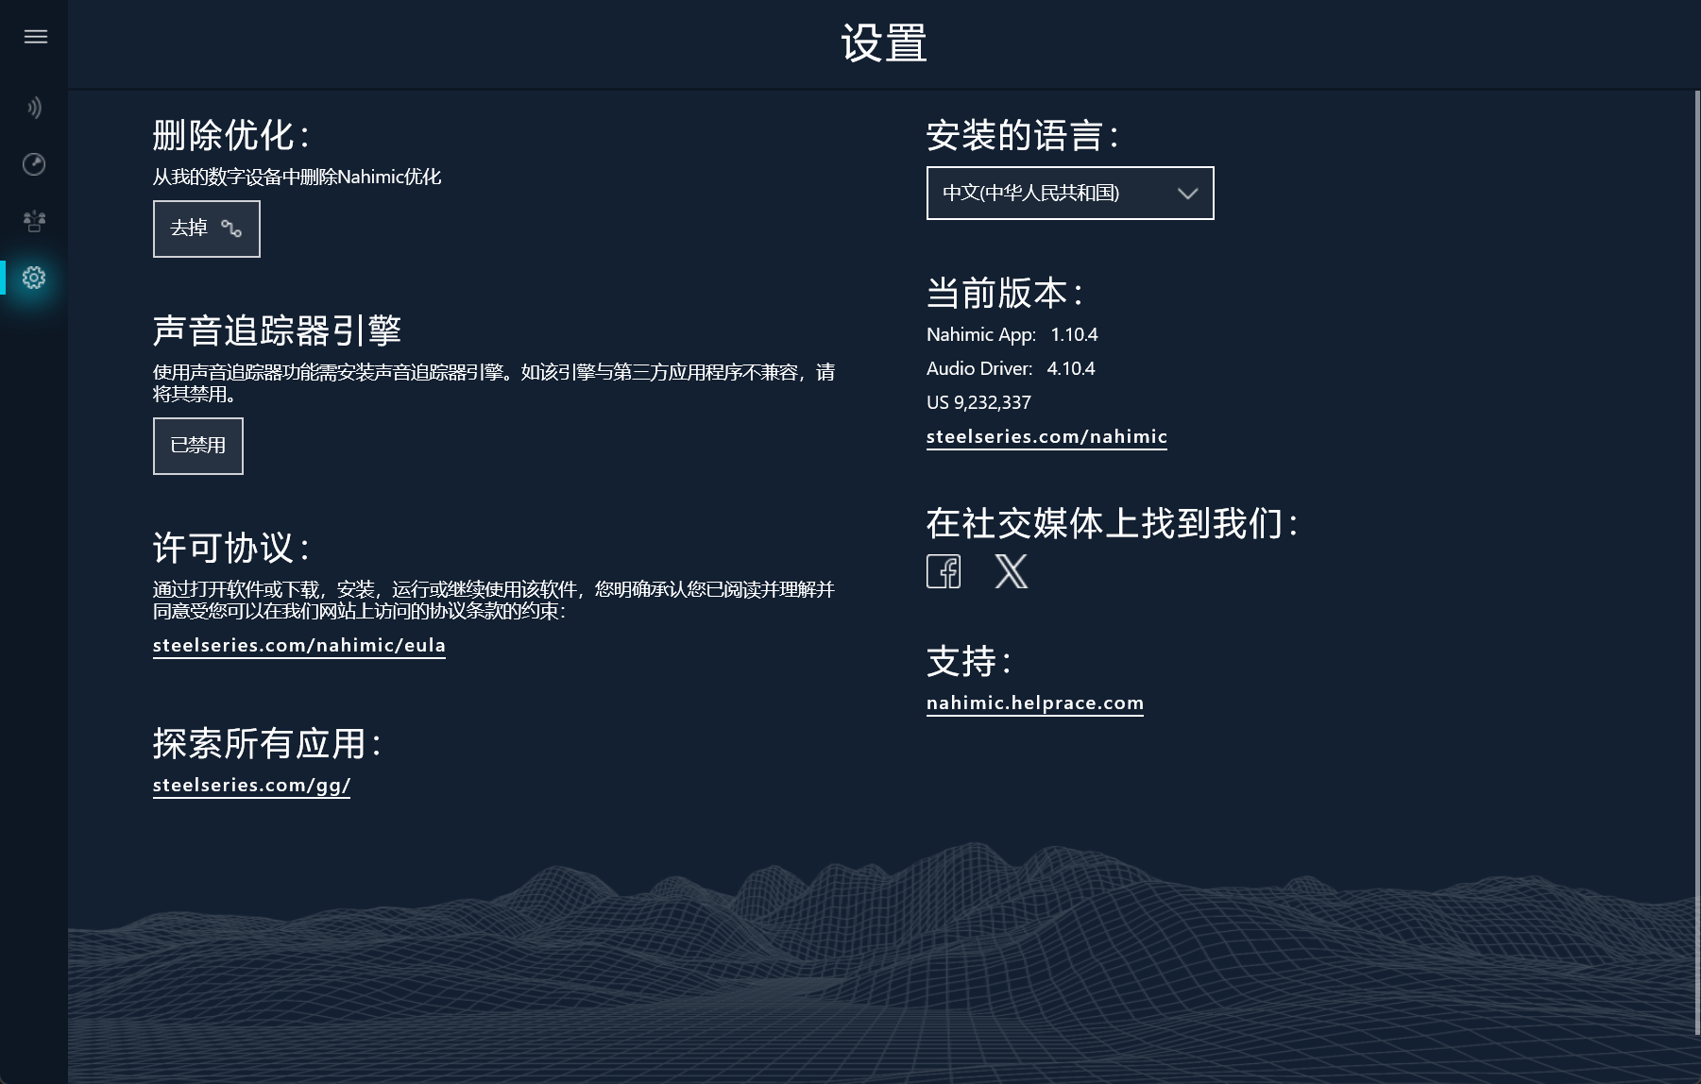Open the hamburger menu in sidebar
Screen dimensions: 1701x1084
point(35,37)
